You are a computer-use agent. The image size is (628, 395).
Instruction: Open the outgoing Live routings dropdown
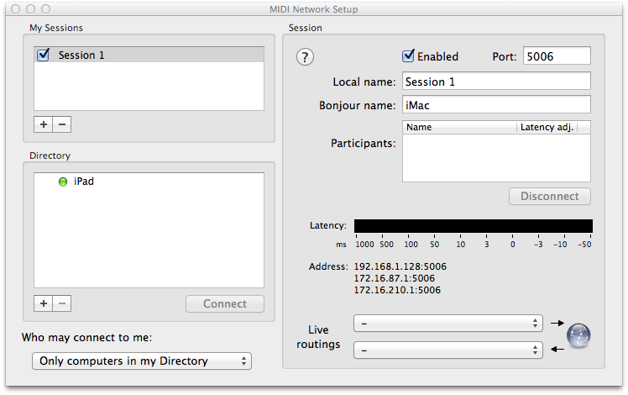coord(448,324)
